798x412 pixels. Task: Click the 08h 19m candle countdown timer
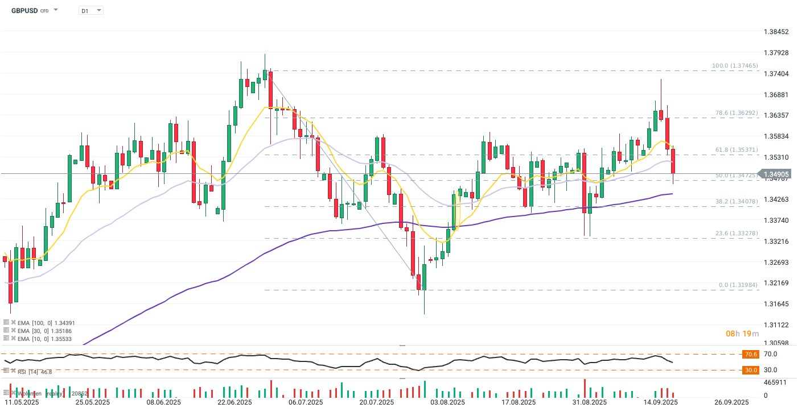click(743, 334)
